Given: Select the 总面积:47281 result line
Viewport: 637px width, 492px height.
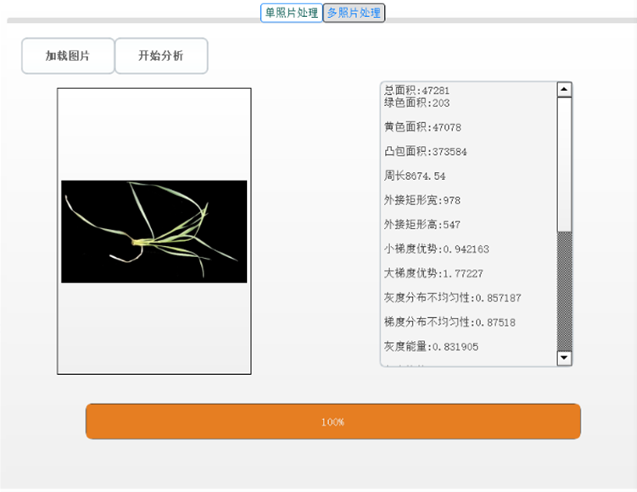Looking at the screenshot, I should pyautogui.click(x=416, y=90).
